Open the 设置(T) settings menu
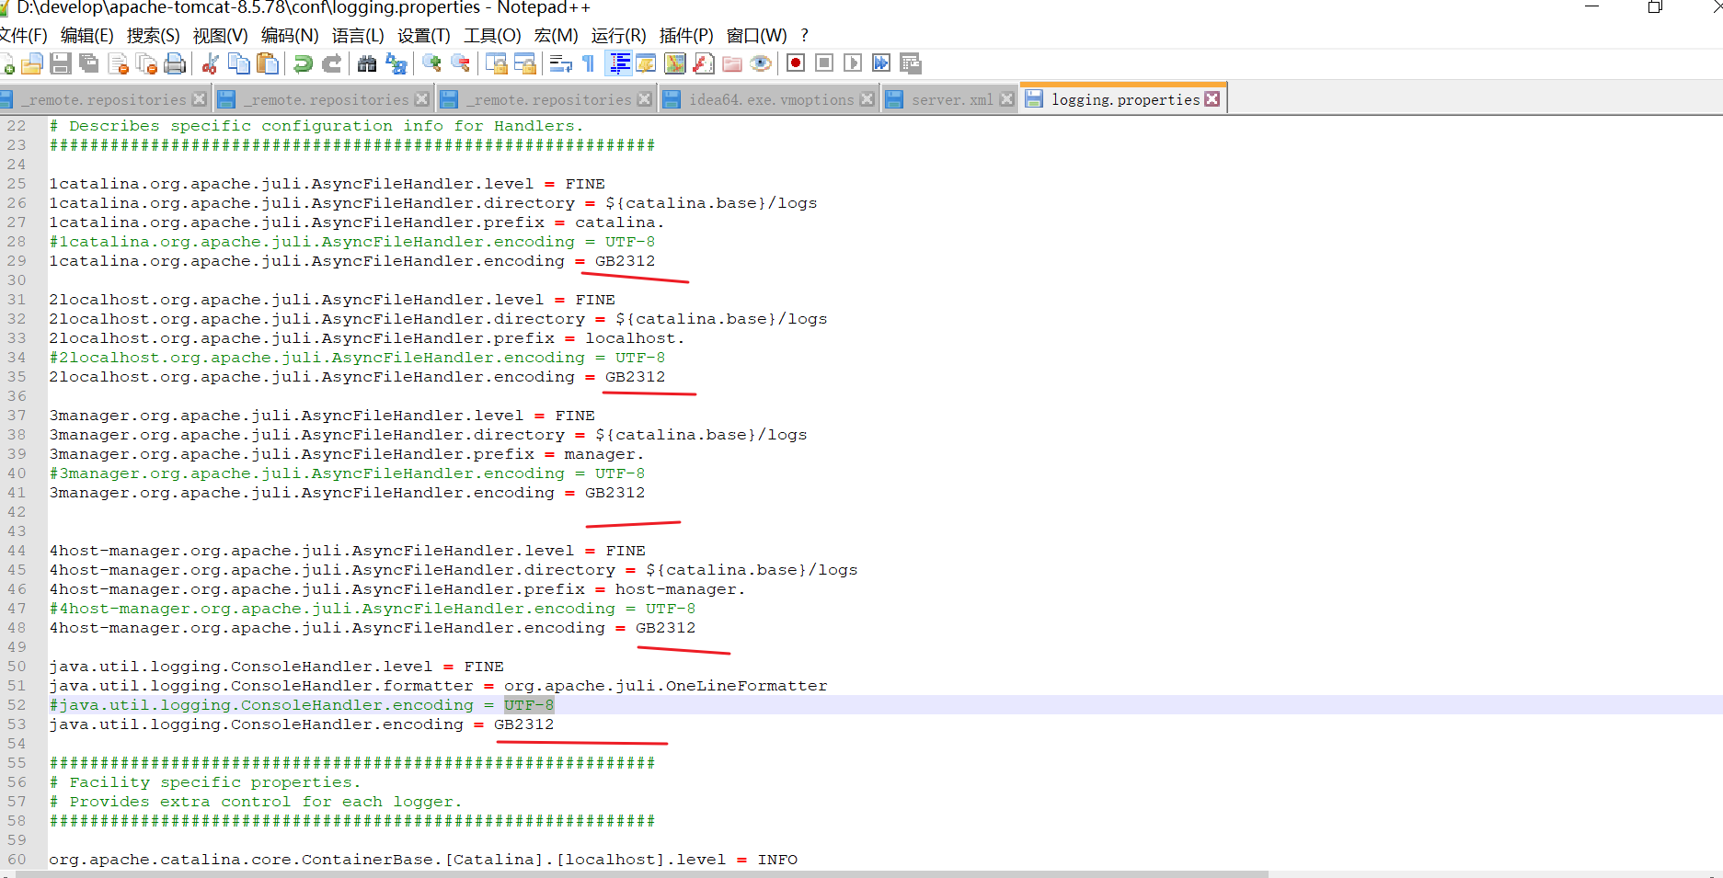The image size is (1723, 878). (x=424, y=36)
